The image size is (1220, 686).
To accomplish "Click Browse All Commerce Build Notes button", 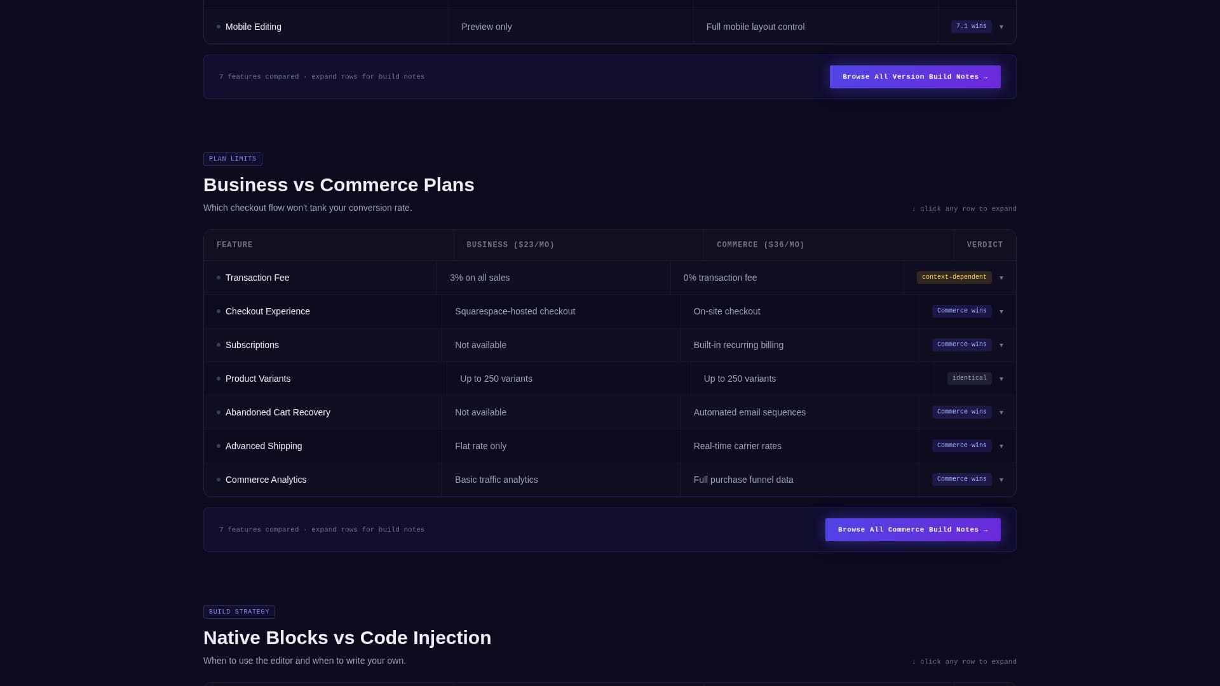I will 913,530.
